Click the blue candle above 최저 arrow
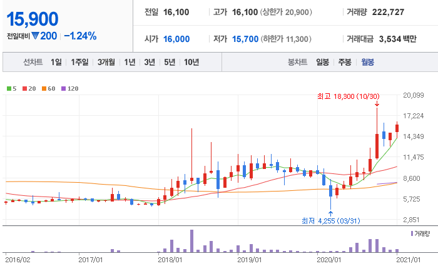438x271 pixels. click(331, 190)
